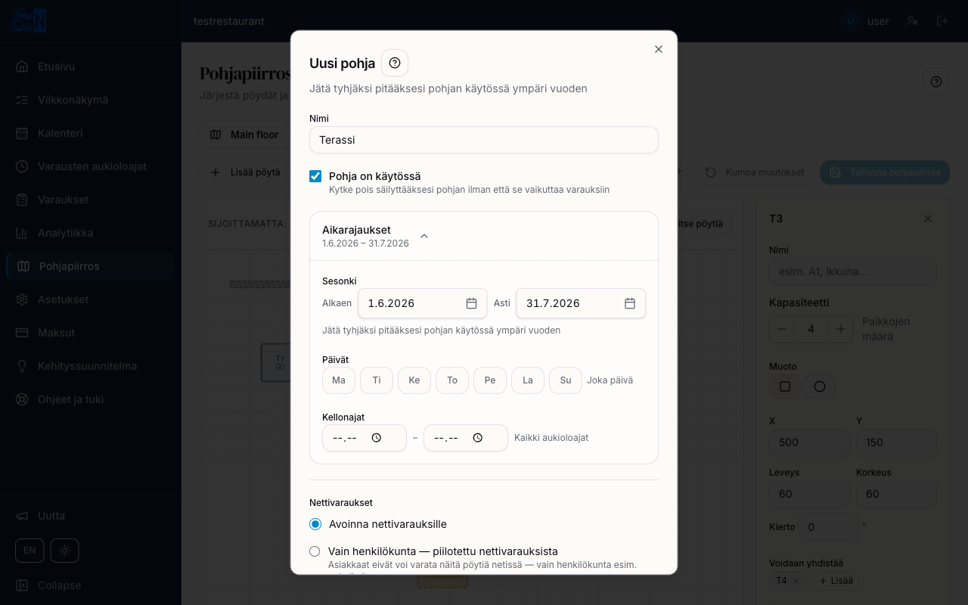
Task: Click the Kehityssuunnitelma lightbulb icon
Action: (x=22, y=366)
